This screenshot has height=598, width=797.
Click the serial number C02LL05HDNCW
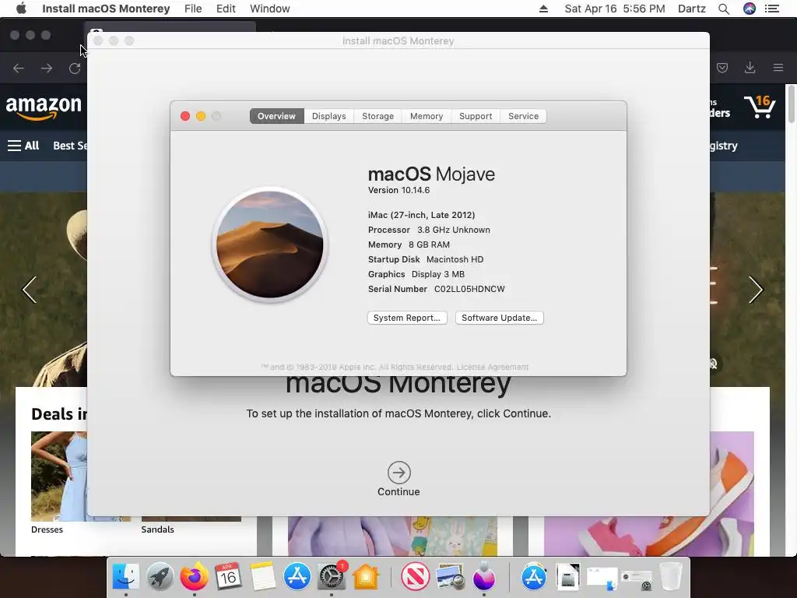pyautogui.click(x=469, y=289)
